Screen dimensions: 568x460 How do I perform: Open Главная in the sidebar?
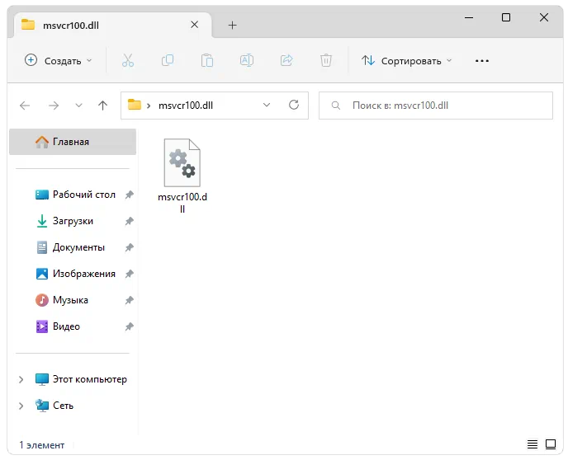pos(73,142)
